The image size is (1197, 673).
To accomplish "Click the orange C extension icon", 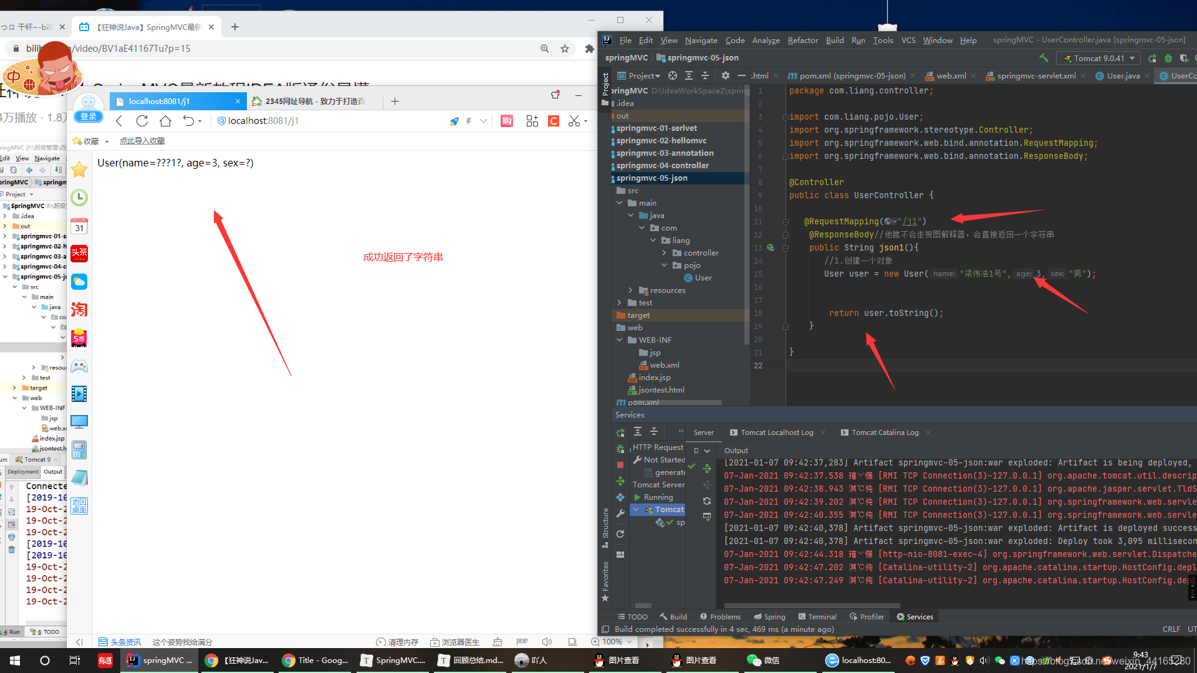I will coord(554,121).
